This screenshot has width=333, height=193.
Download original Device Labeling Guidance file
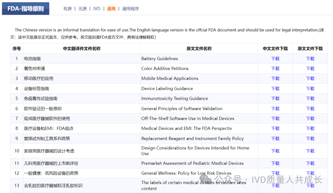pos(310,88)
